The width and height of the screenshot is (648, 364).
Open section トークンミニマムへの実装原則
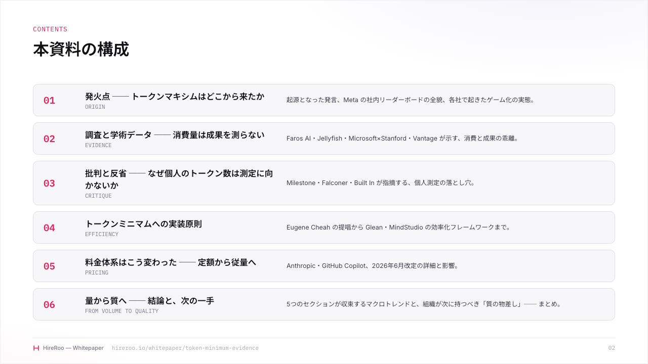point(143,223)
